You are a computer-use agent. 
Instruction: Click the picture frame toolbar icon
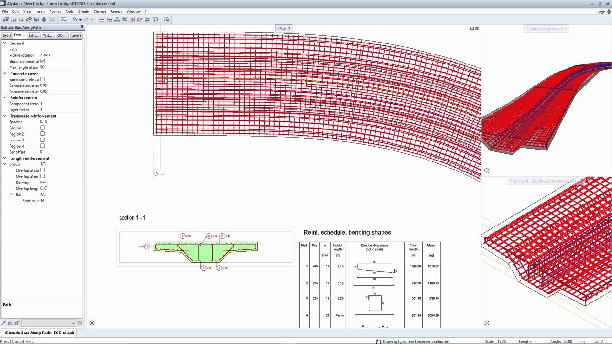63,20
